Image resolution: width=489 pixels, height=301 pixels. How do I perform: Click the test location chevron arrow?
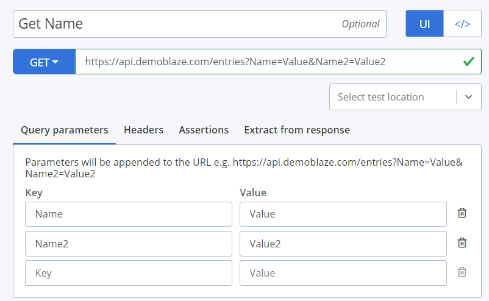tap(468, 97)
